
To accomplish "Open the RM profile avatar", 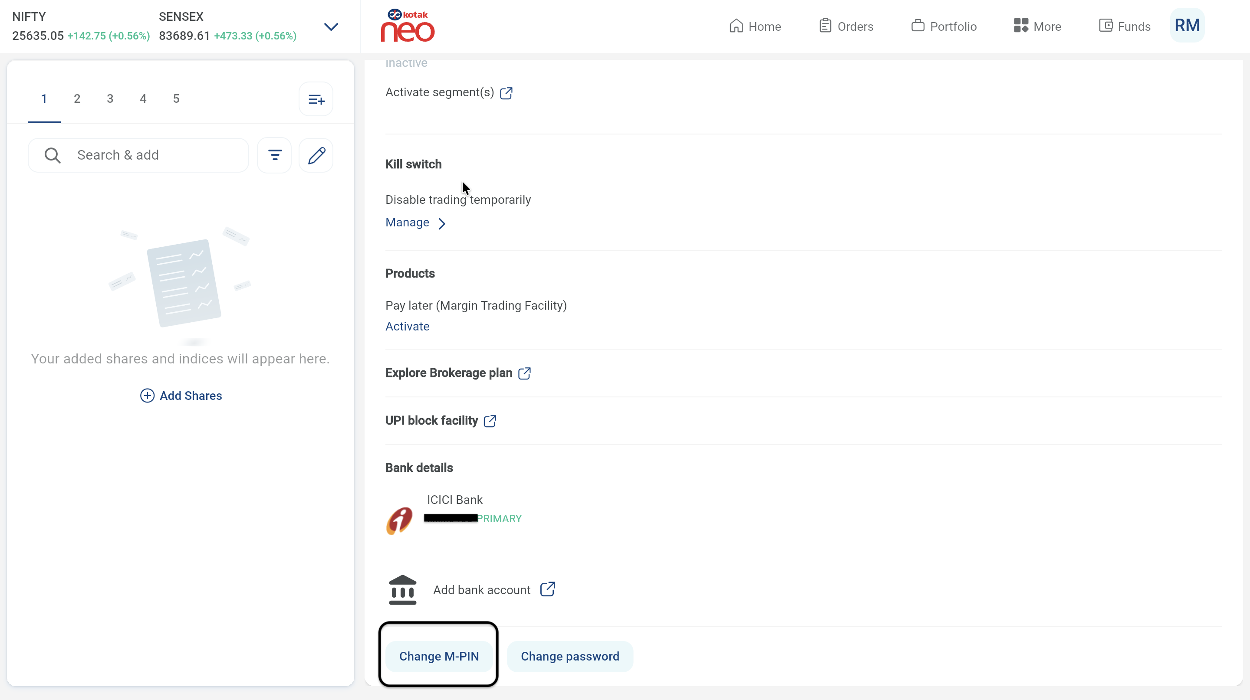I will (1187, 26).
